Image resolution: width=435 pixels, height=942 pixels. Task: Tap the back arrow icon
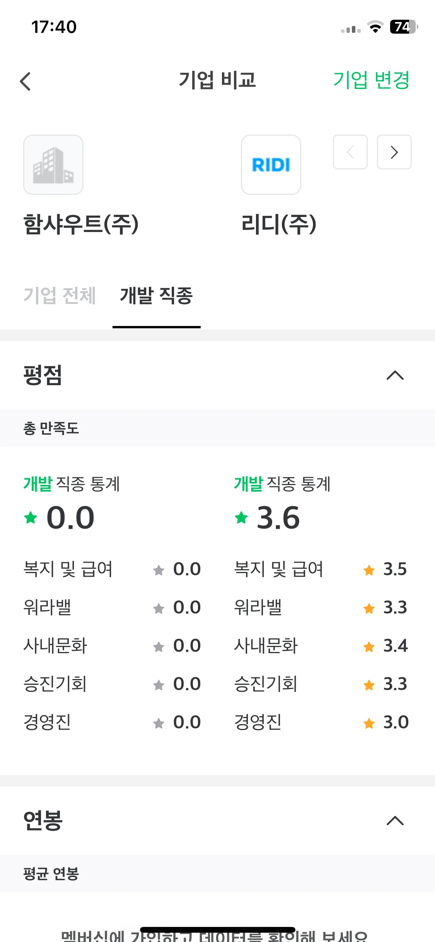point(25,81)
